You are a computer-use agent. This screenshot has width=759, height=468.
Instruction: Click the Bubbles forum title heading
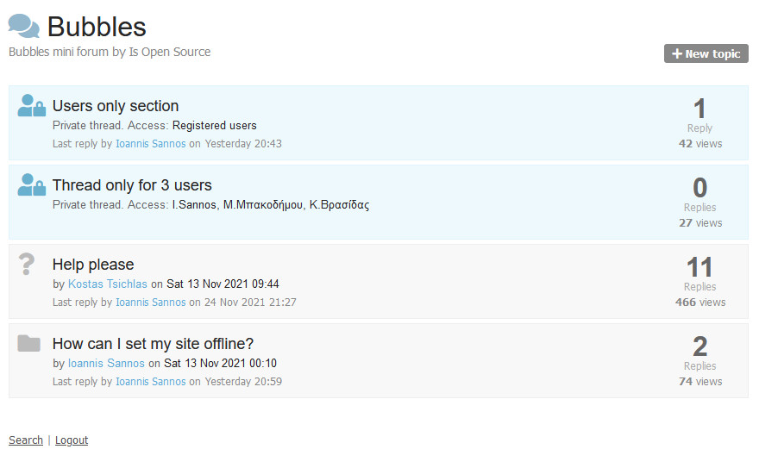coord(97,27)
